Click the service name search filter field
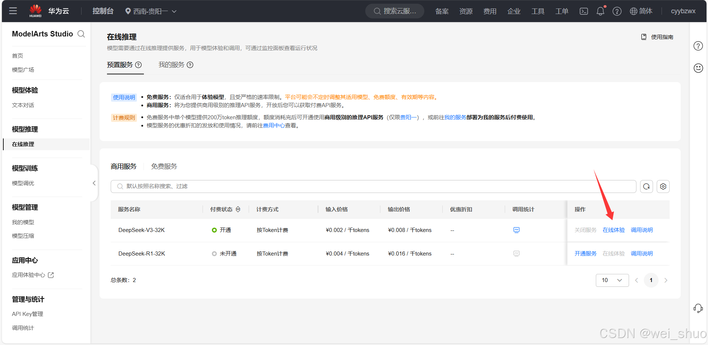This screenshot has width=708, height=345. (373, 186)
